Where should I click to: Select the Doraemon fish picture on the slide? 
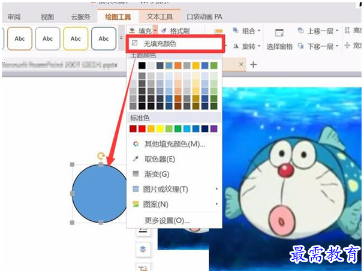tap(285, 179)
